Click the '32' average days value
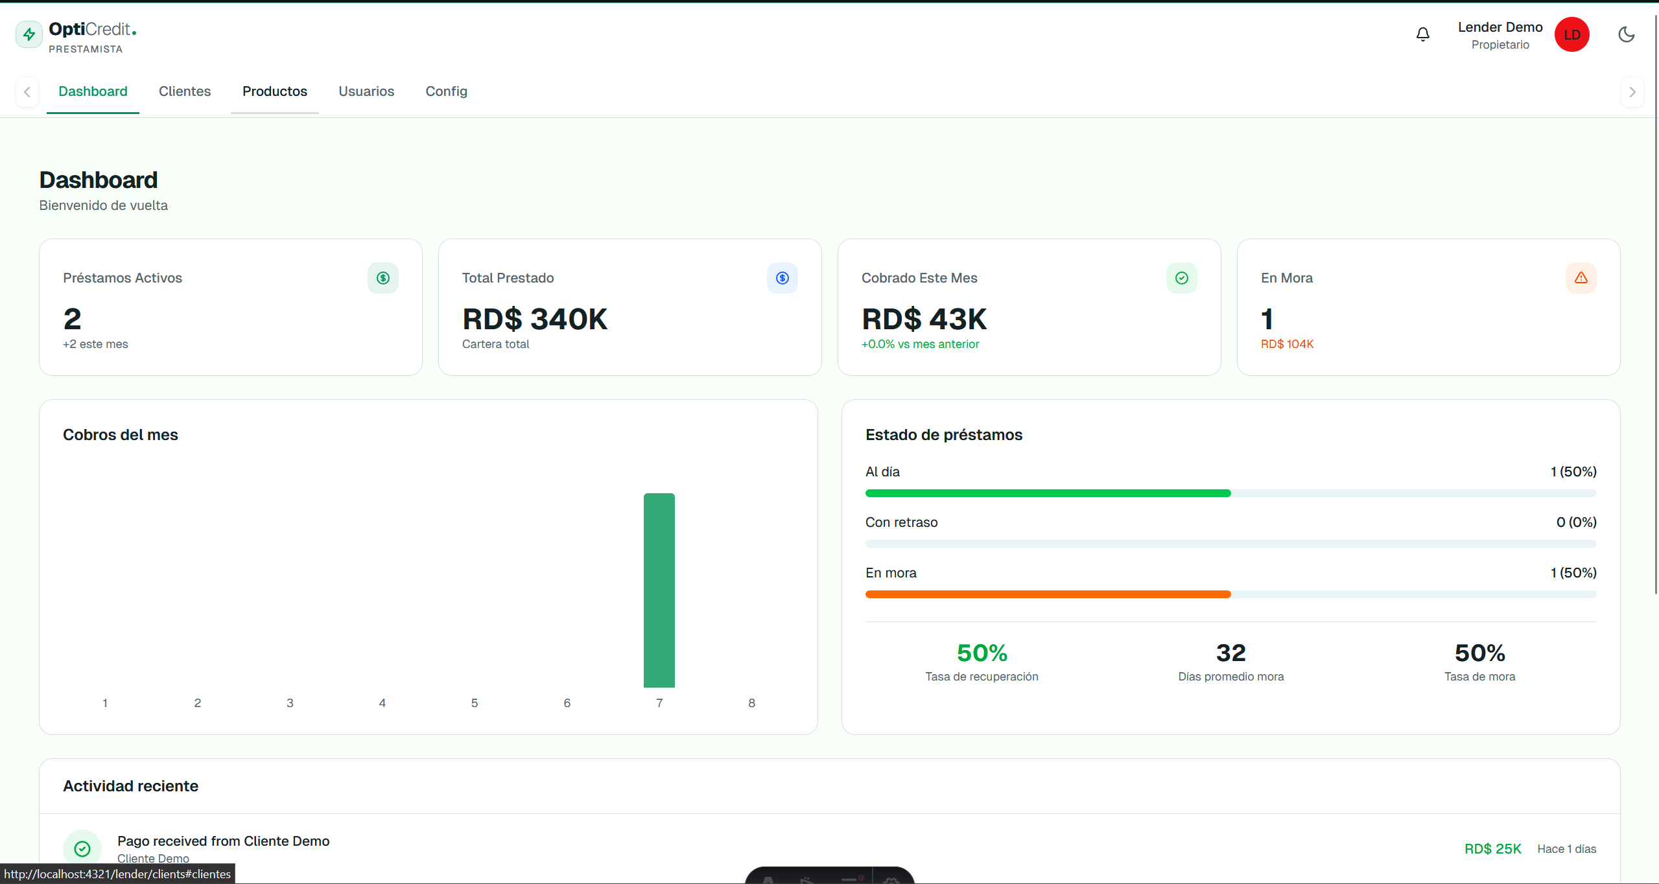Viewport: 1659px width, 884px height. (1230, 653)
